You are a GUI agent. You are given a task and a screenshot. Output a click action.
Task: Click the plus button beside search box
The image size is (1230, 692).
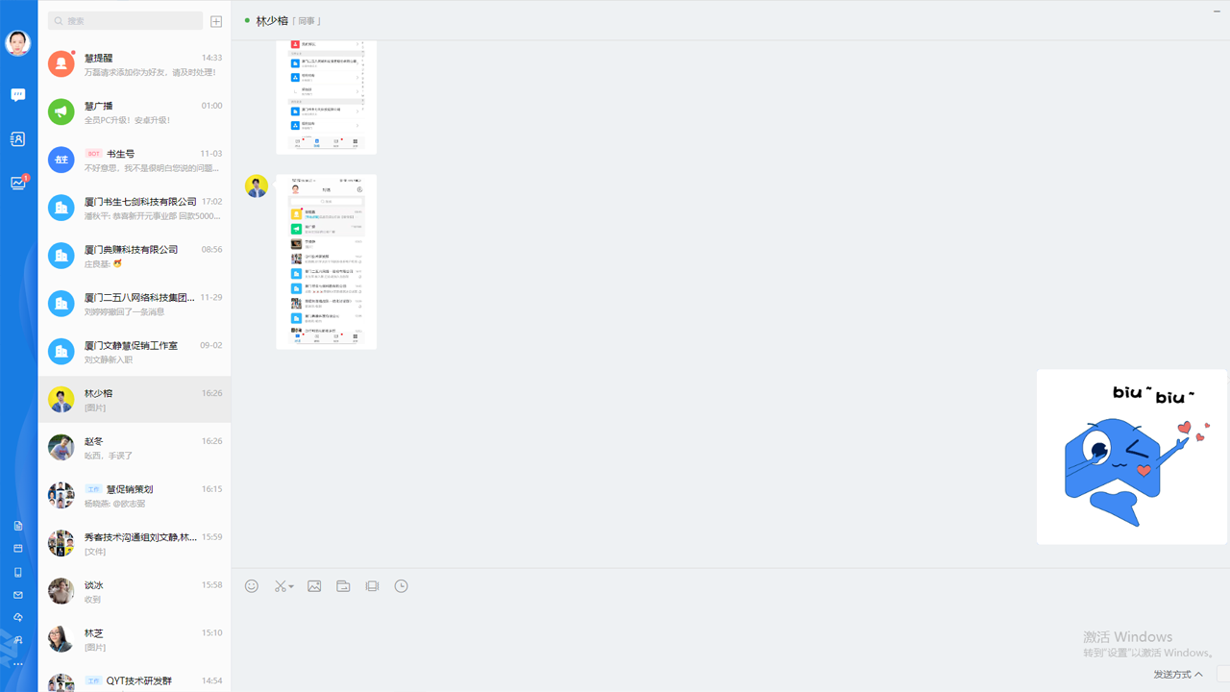216,21
